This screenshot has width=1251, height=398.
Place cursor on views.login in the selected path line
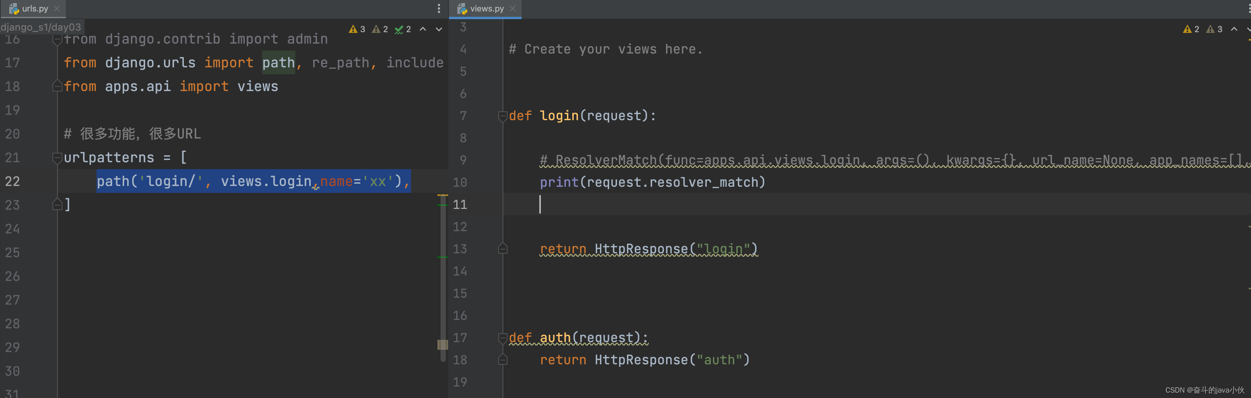(266, 181)
